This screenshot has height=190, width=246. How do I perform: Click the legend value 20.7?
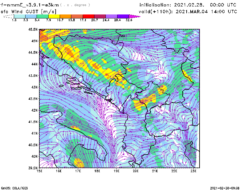tap(94, 20)
